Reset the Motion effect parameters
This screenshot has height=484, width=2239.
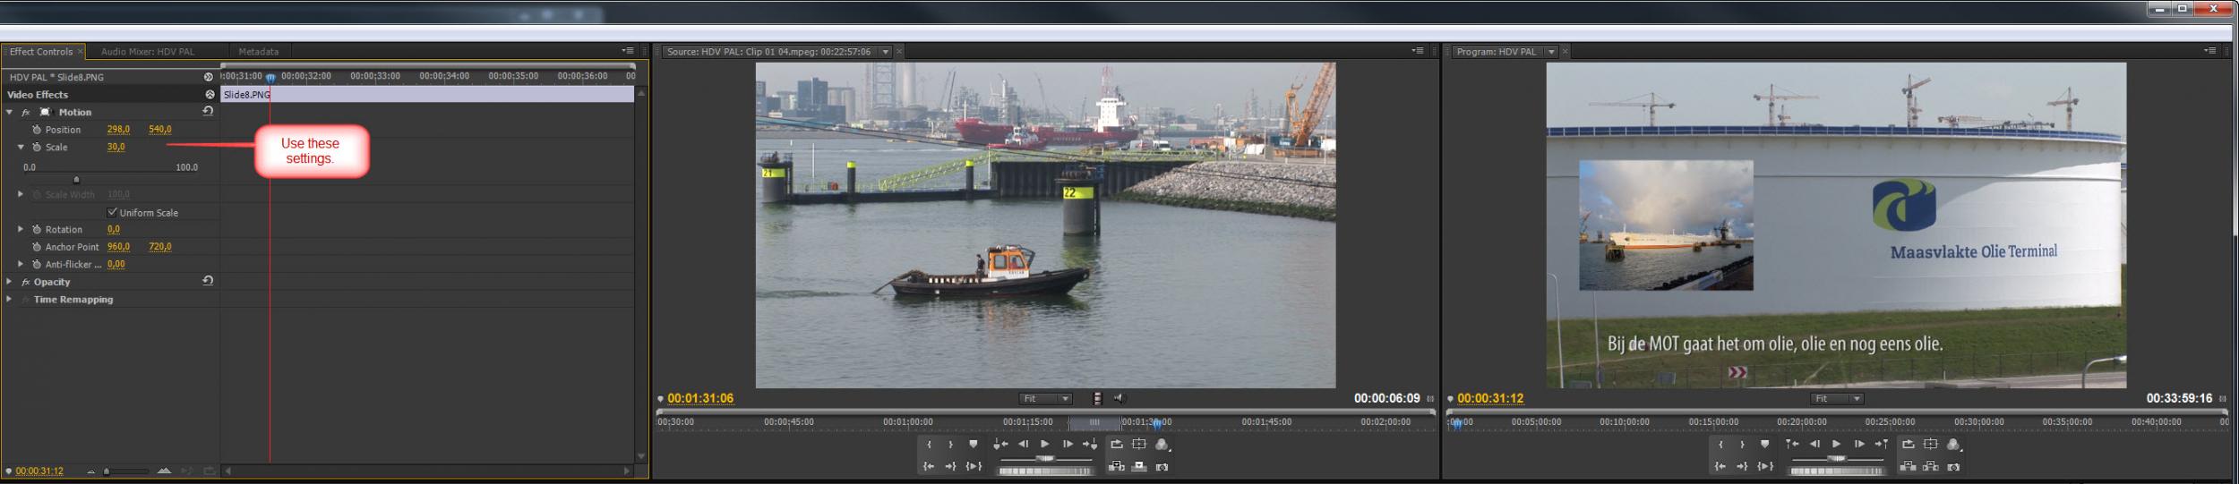coord(208,112)
